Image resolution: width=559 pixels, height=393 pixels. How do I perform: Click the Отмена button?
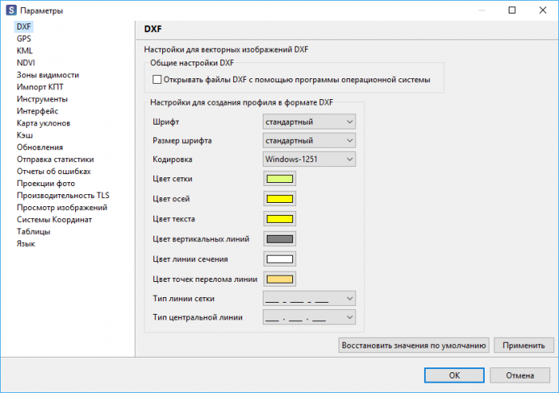click(520, 375)
